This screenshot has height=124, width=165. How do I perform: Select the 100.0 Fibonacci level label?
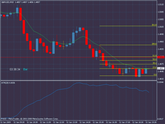click(154, 44)
